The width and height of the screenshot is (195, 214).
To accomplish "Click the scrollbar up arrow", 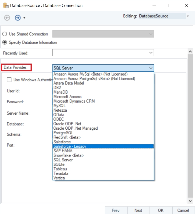I will click(190, 52).
